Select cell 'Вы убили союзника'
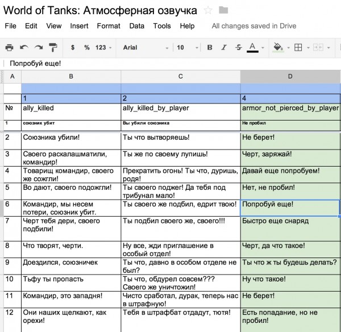The width and height of the screenshot is (341, 332). pos(181,125)
